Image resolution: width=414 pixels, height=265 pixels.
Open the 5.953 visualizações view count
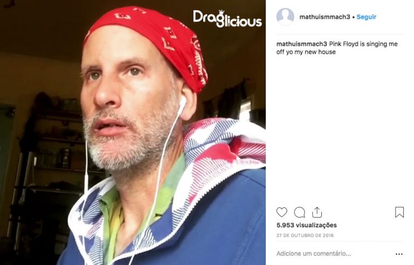coord(307,225)
